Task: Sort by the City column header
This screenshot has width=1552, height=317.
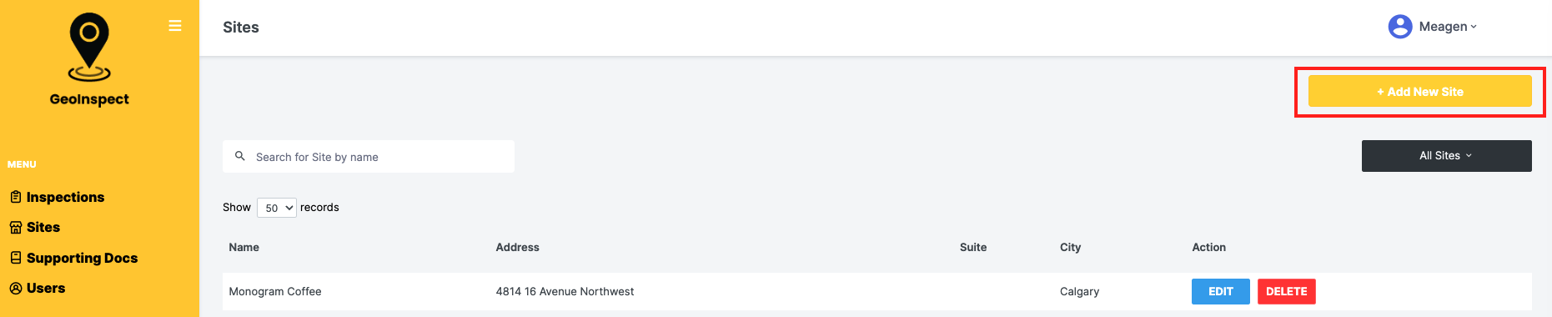Action: coord(1070,247)
